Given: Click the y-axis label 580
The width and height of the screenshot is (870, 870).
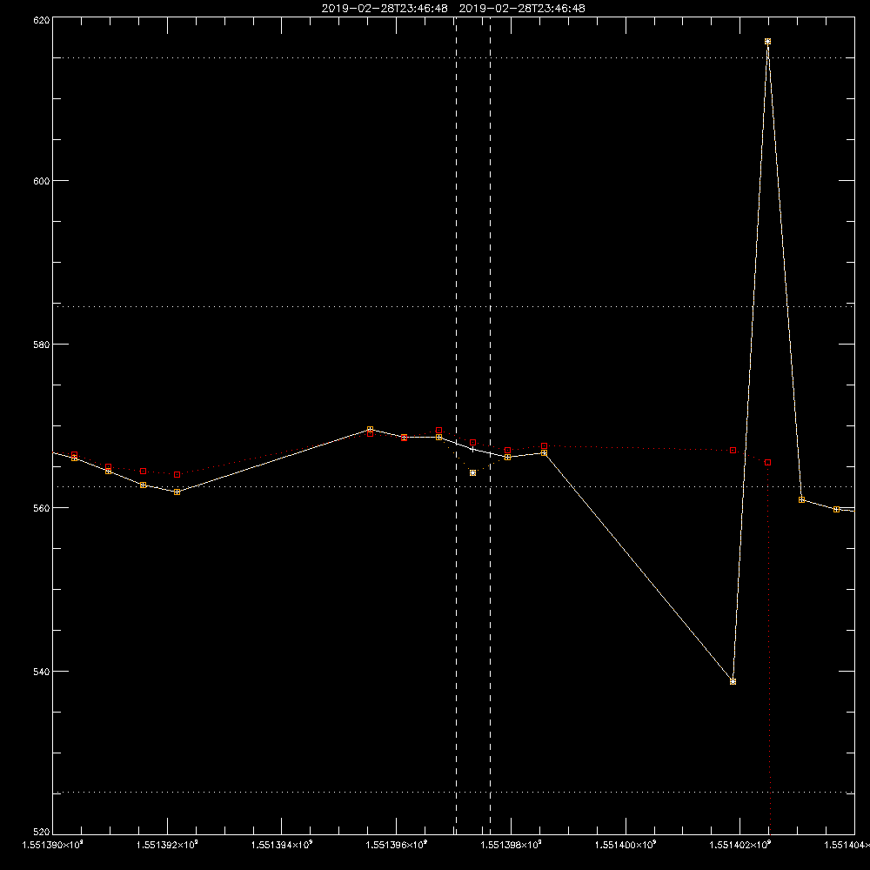Looking at the screenshot, I should click(x=42, y=344).
